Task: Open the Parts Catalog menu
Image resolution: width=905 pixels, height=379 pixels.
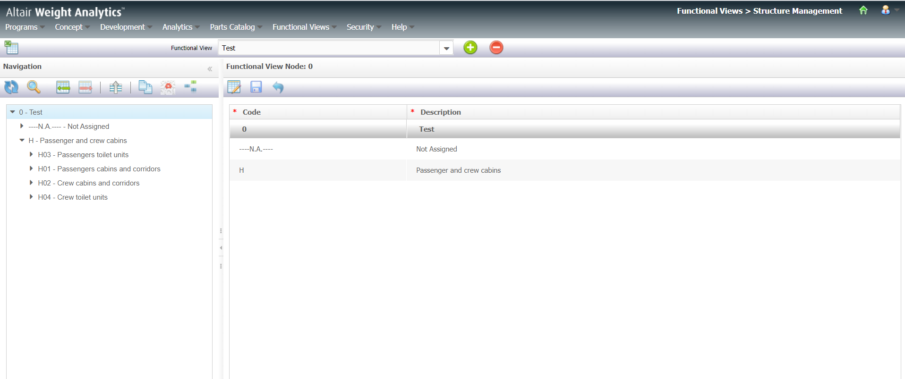Action: 236,27
